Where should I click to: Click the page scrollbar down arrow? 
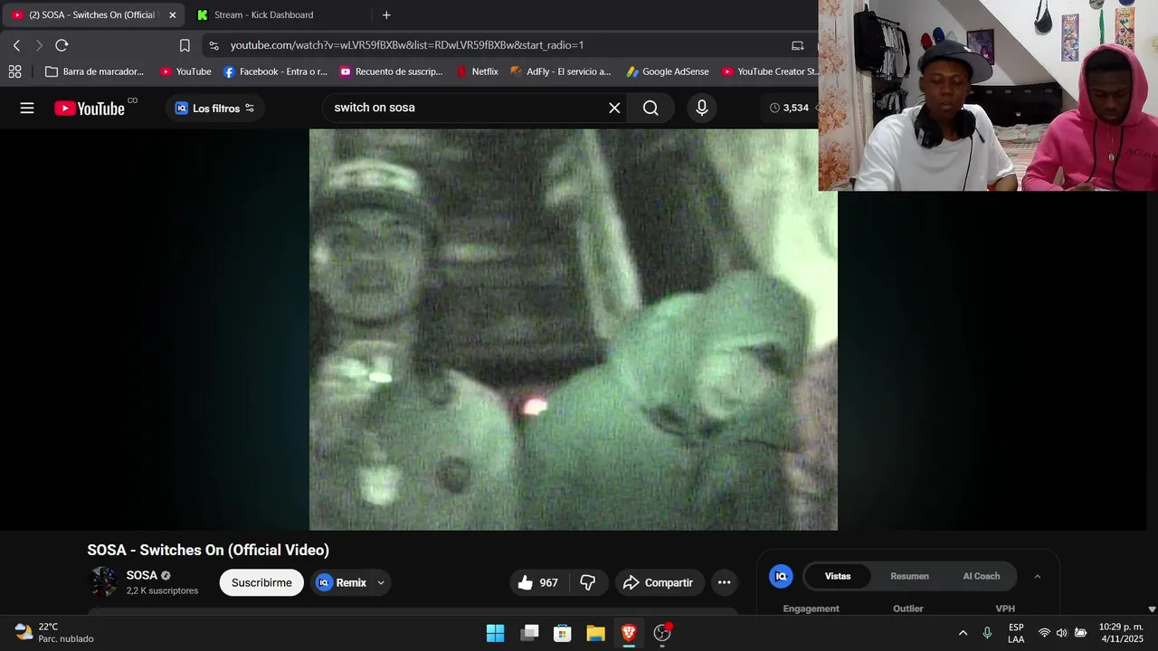point(1152,609)
